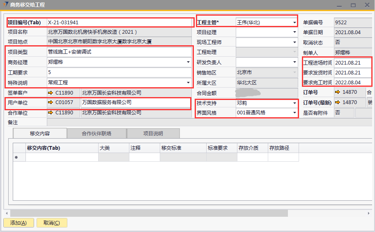Open the 订单号 14870 link arrow
Viewport: 375px width, 232px height.
pos(338,93)
